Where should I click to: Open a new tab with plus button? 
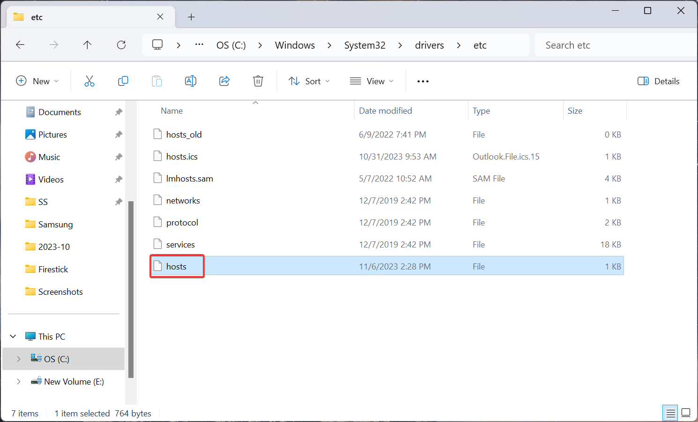[x=191, y=17]
